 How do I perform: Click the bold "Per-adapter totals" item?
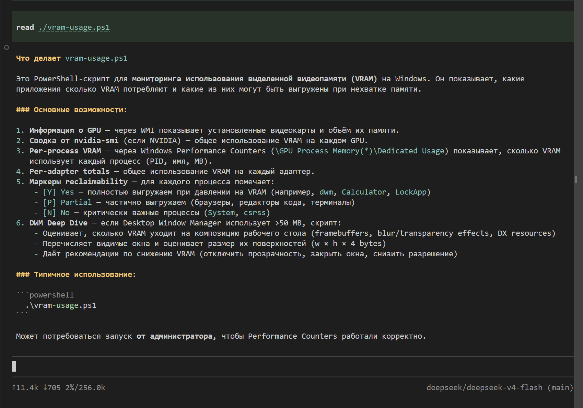[x=70, y=172]
